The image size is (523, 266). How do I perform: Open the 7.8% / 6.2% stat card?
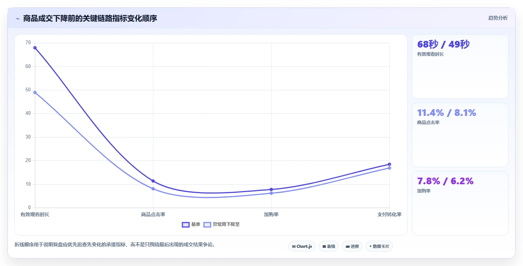460,203
